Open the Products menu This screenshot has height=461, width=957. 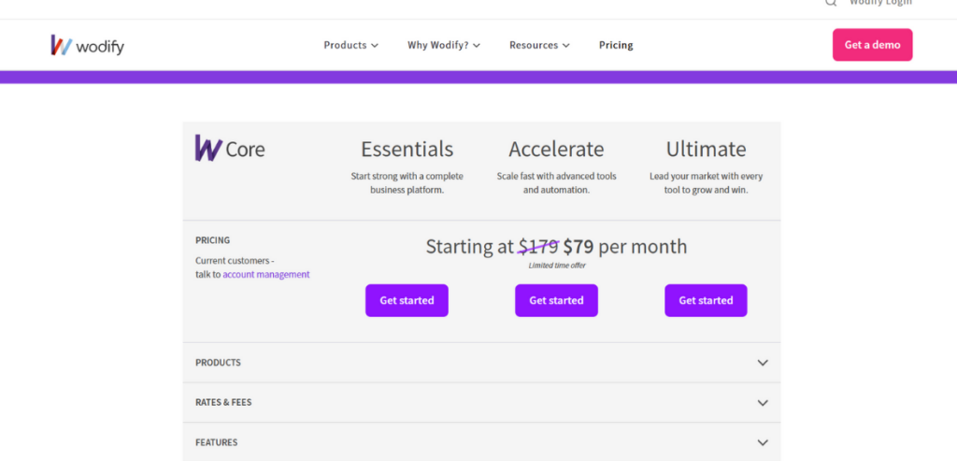pos(351,45)
